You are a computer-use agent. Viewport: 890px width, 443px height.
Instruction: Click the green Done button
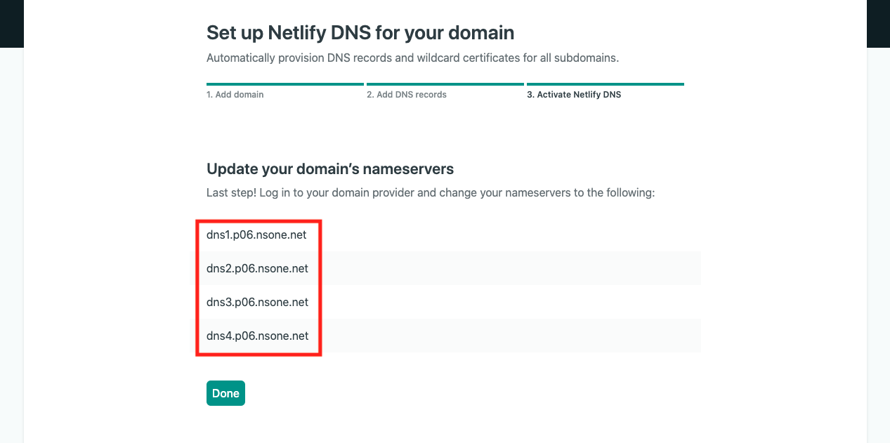(x=225, y=393)
